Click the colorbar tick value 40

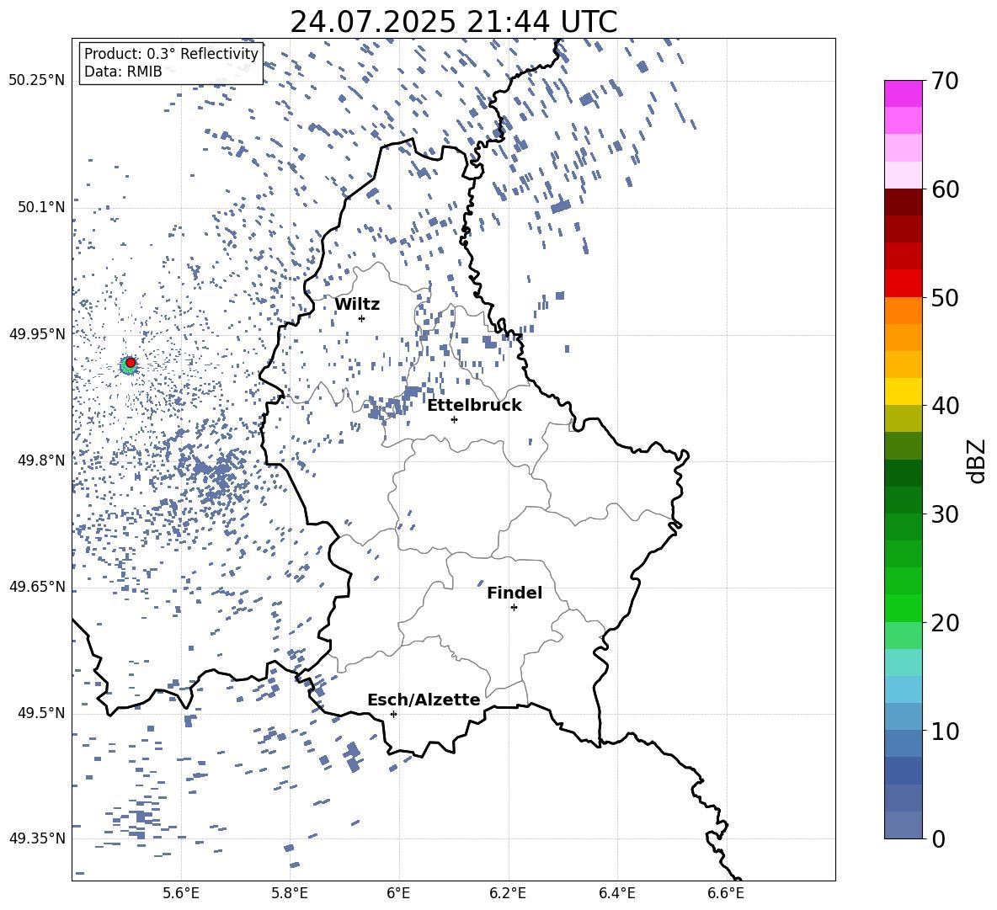(945, 406)
